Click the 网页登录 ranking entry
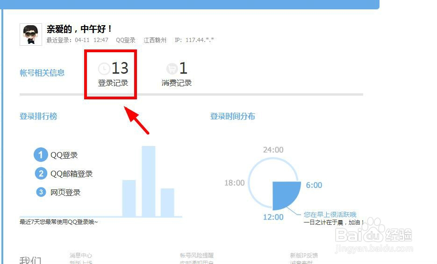Image resolution: width=437 pixels, height=264 pixels. coord(65,192)
